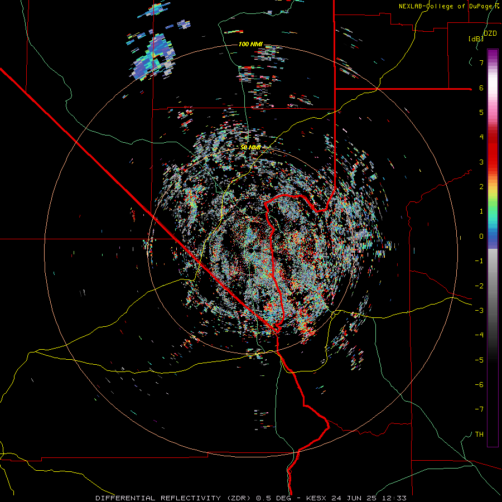Click the 0.5 DEG elevation text
Screen dimensions: 502x502
[273, 498]
